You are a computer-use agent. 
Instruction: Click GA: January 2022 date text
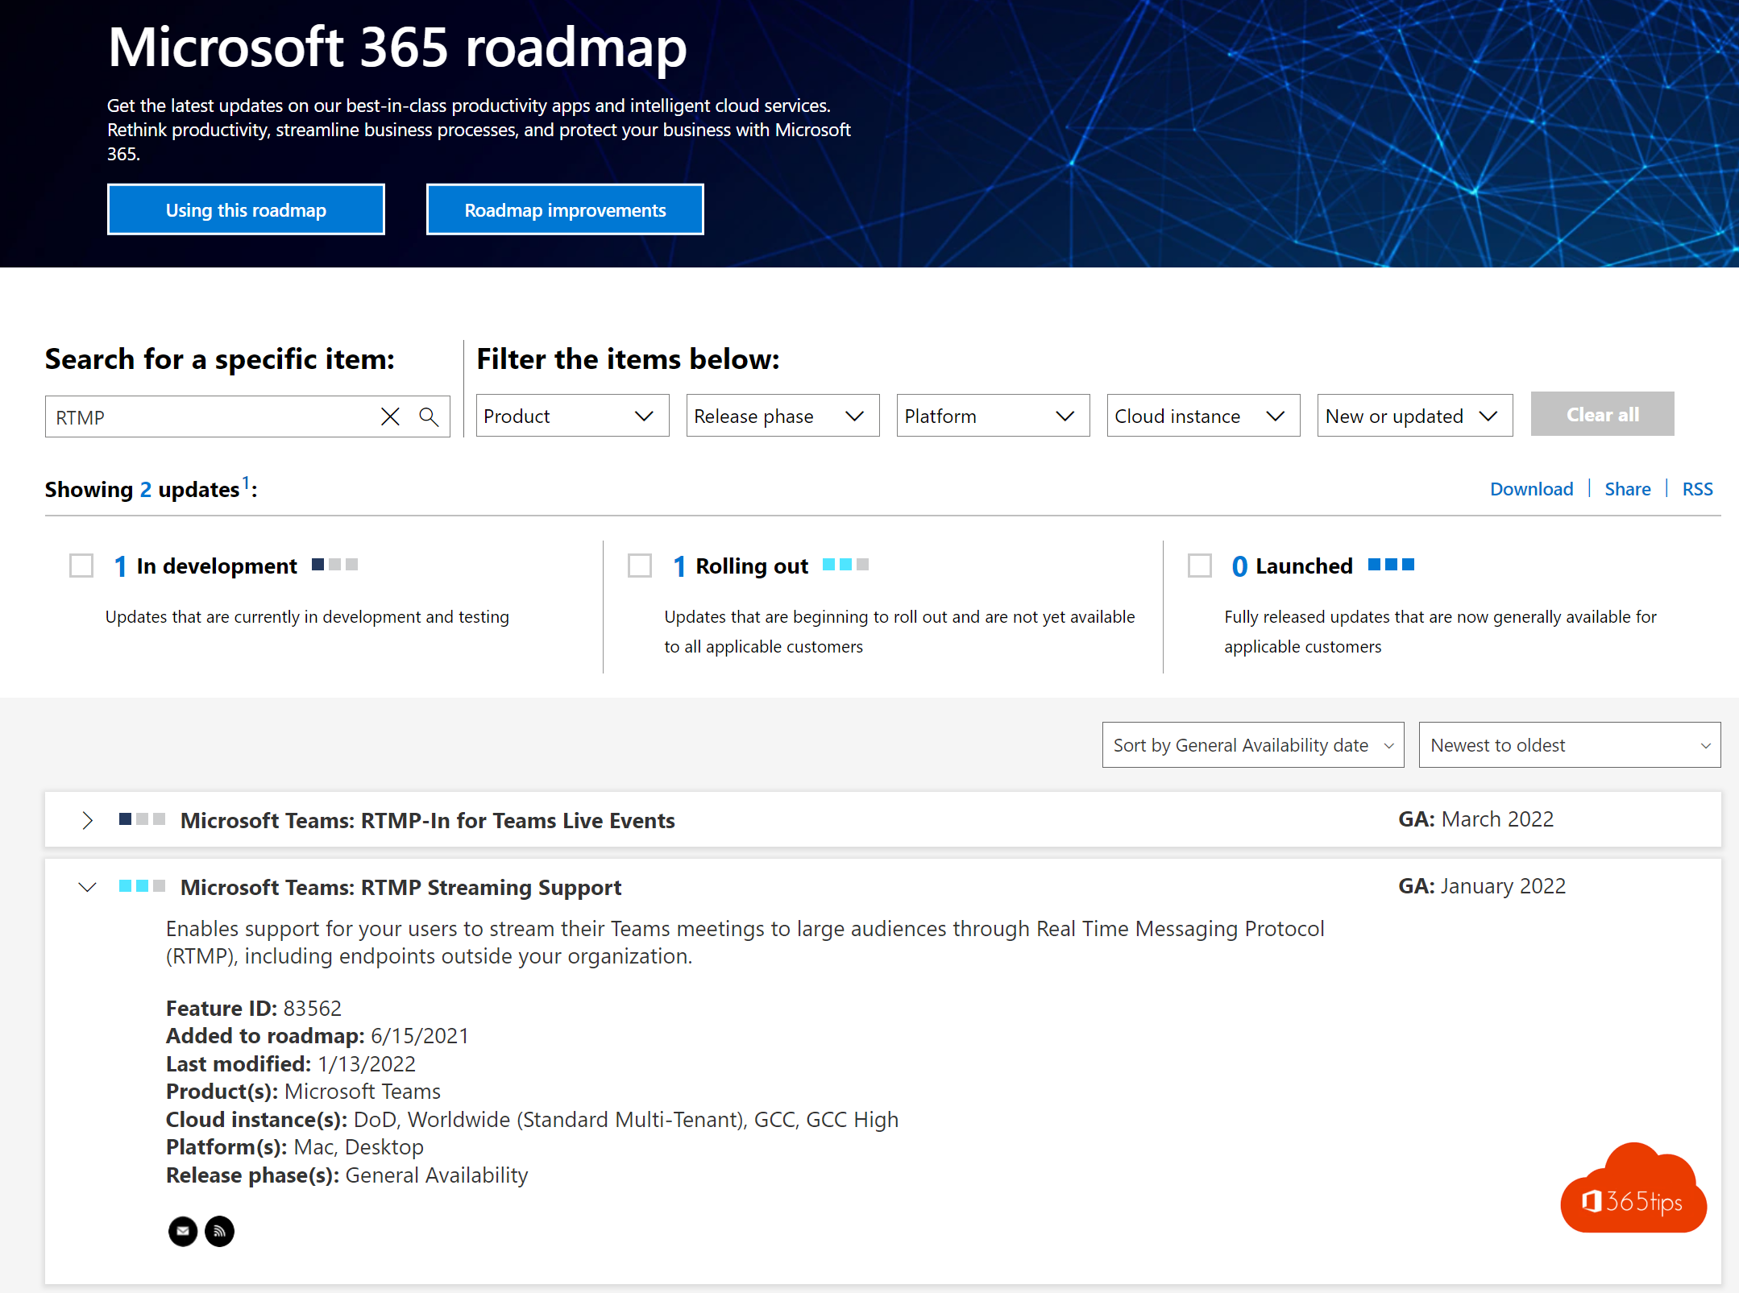click(x=1482, y=885)
